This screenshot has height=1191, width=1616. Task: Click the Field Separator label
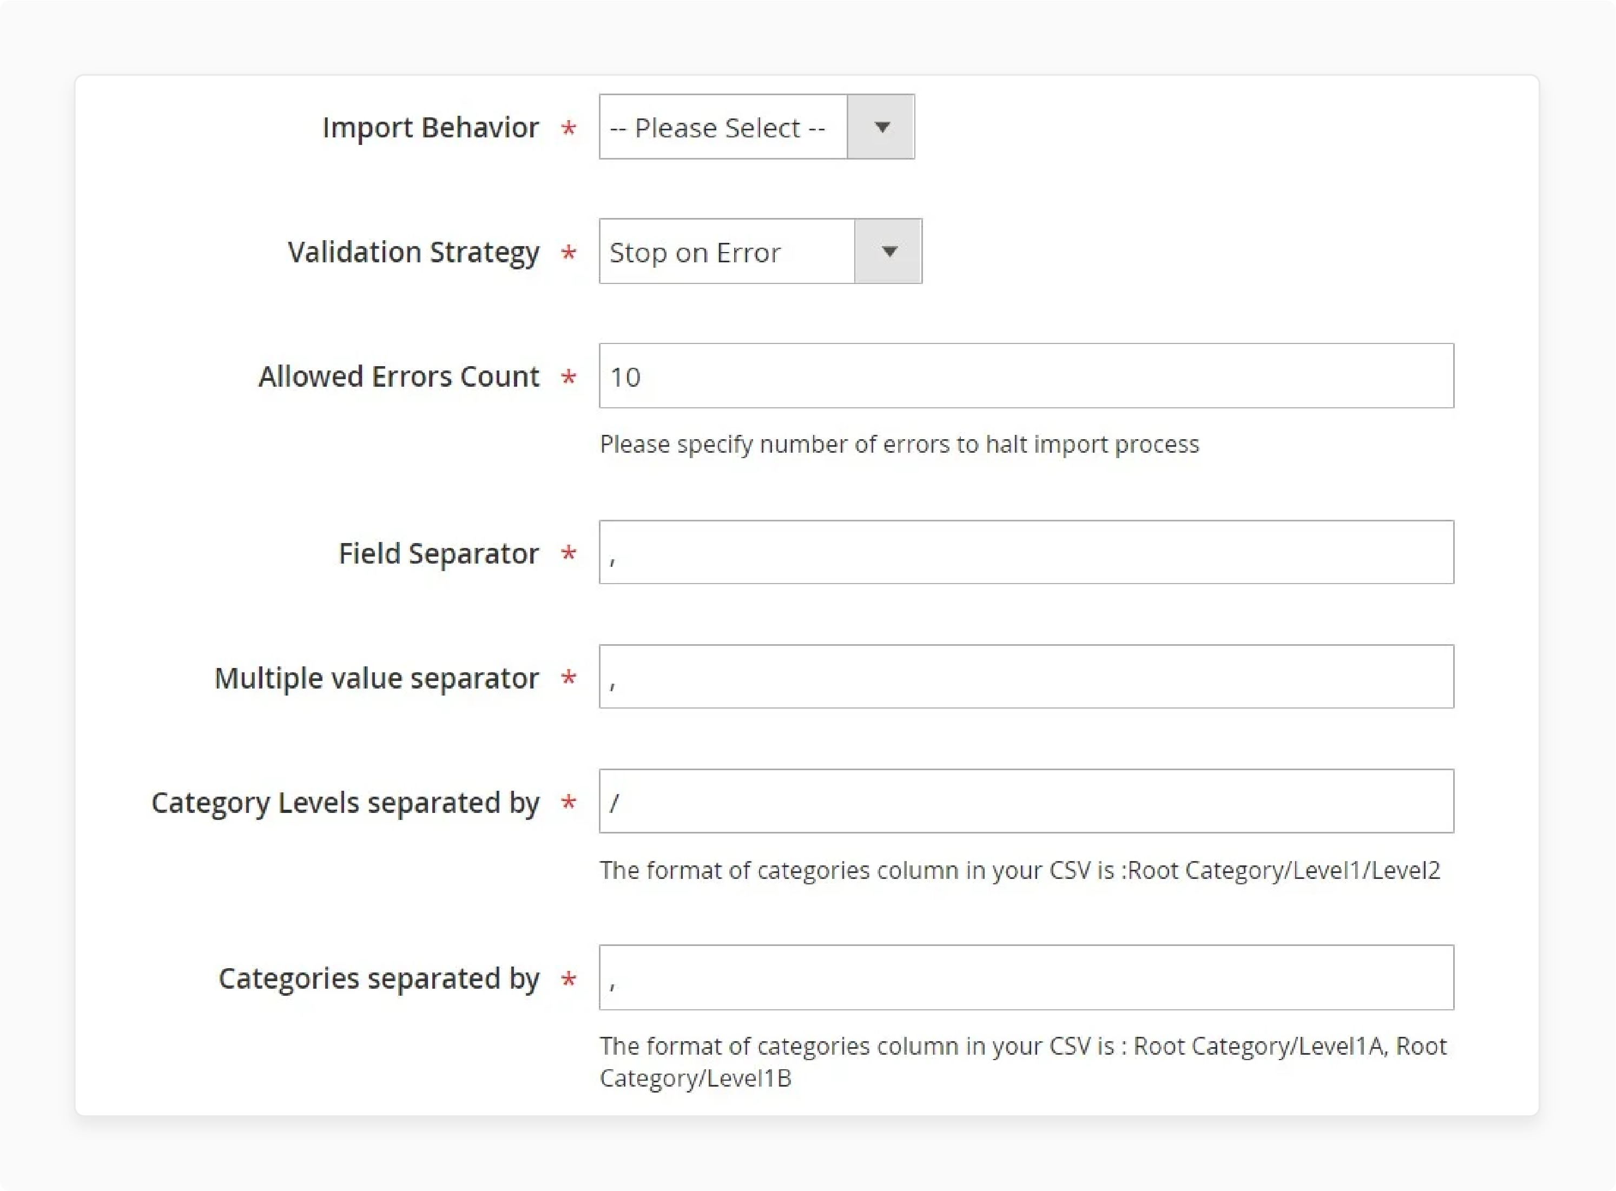point(438,554)
